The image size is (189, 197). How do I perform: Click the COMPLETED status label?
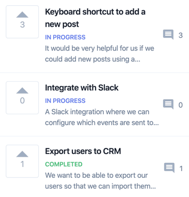tap(64, 164)
